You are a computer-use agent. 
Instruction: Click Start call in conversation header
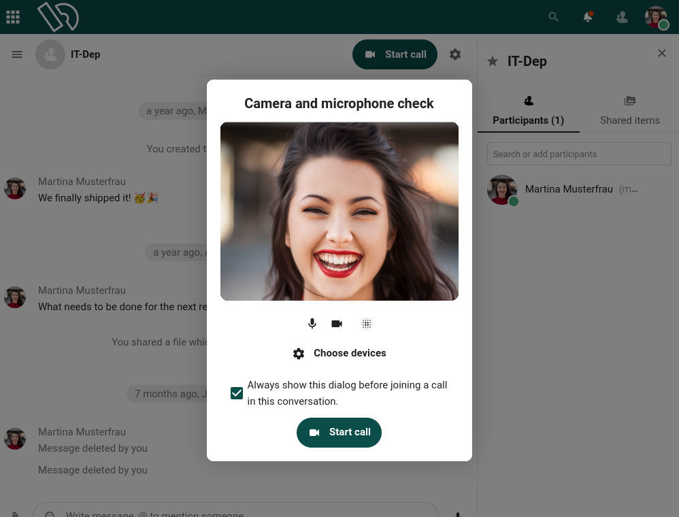[x=395, y=54]
